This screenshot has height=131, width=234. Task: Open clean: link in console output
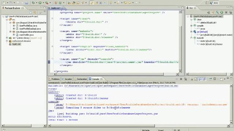(x=52, y=89)
